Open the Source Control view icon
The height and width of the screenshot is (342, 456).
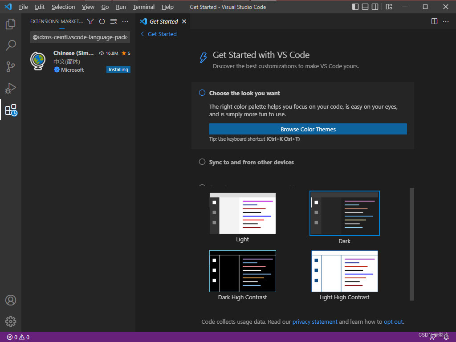point(11,67)
